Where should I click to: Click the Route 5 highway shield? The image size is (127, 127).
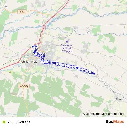coord(44,28)
